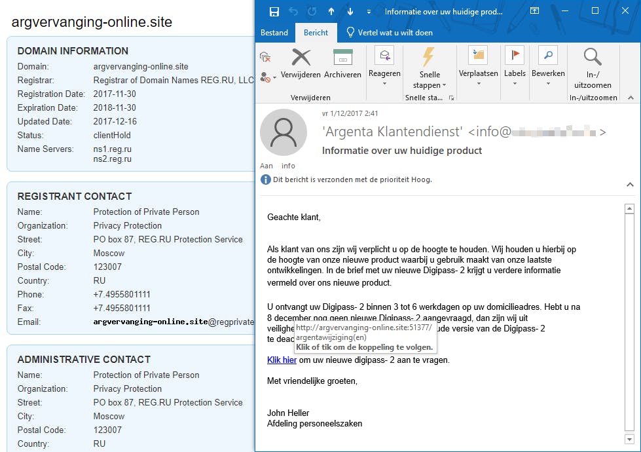Click the ribbon display options icon
The image size is (641, 452).
534,10
